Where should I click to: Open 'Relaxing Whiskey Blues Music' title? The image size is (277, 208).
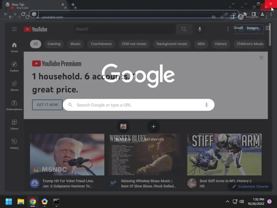[x=149, y=183]
